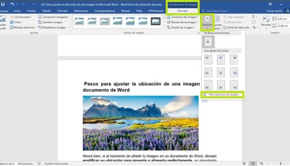The image size is (290, 166).
Task: Click Comprimir imágenes
Action: pos(53,17)
